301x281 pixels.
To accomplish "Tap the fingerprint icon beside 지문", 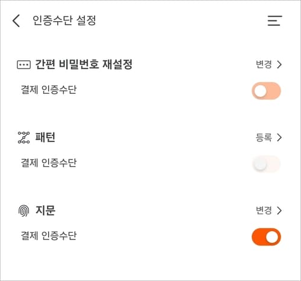I will pos(23,211).
